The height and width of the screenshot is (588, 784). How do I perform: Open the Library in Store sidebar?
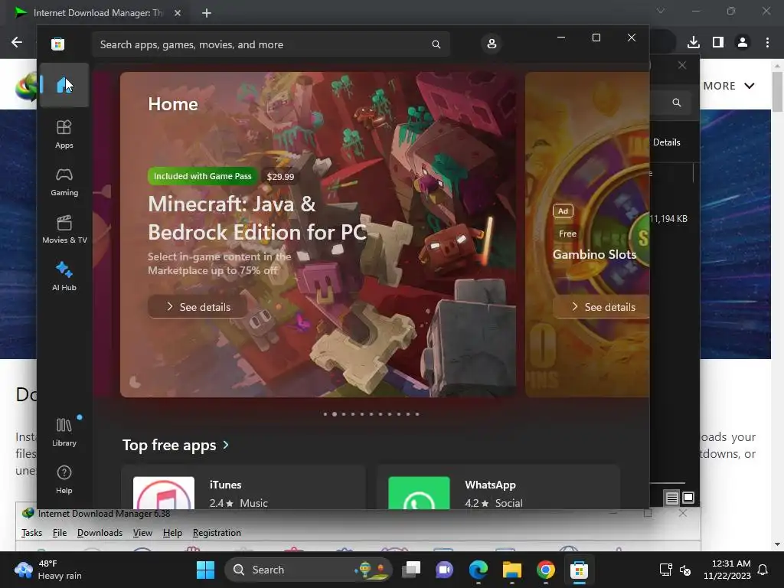tap(64, 432)
